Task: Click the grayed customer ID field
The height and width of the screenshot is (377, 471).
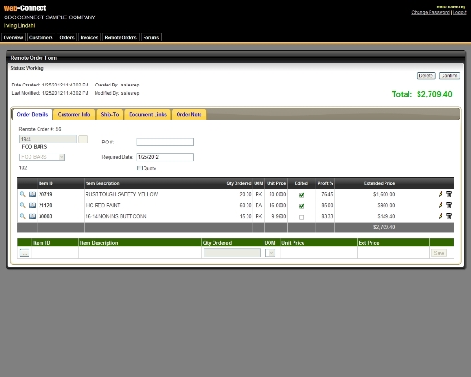Action: coord(48,139)
